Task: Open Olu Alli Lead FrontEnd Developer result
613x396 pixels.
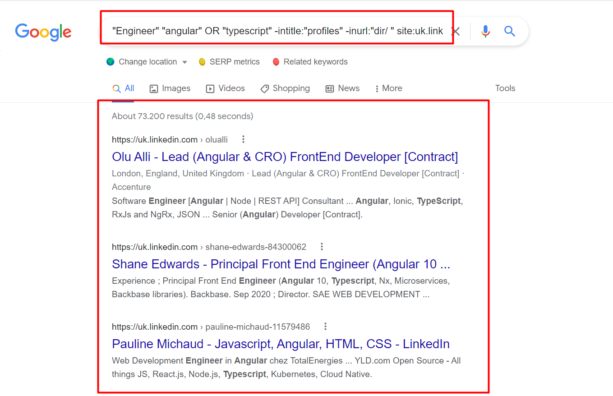Action: point(285,157)
